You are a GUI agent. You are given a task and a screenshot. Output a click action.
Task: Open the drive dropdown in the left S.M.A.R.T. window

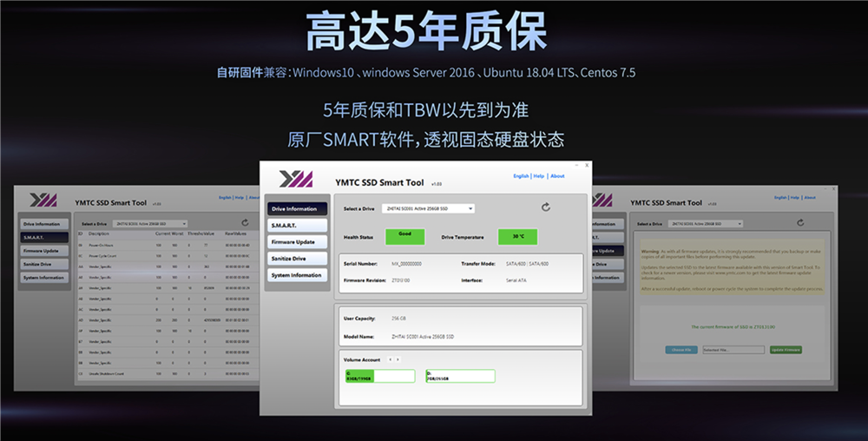[150, 224]
